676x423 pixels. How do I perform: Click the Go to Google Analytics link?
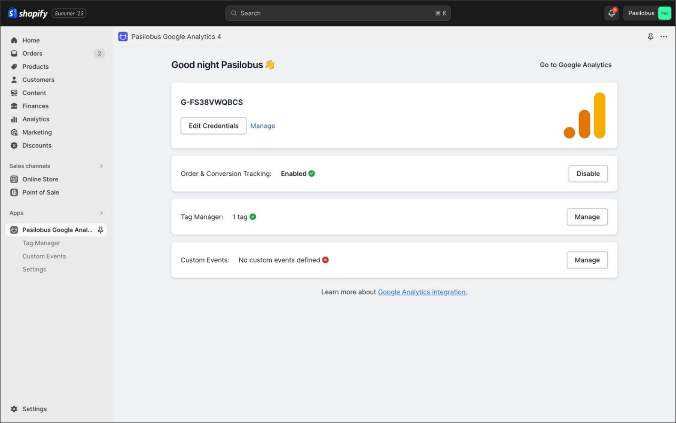point(575,65)
